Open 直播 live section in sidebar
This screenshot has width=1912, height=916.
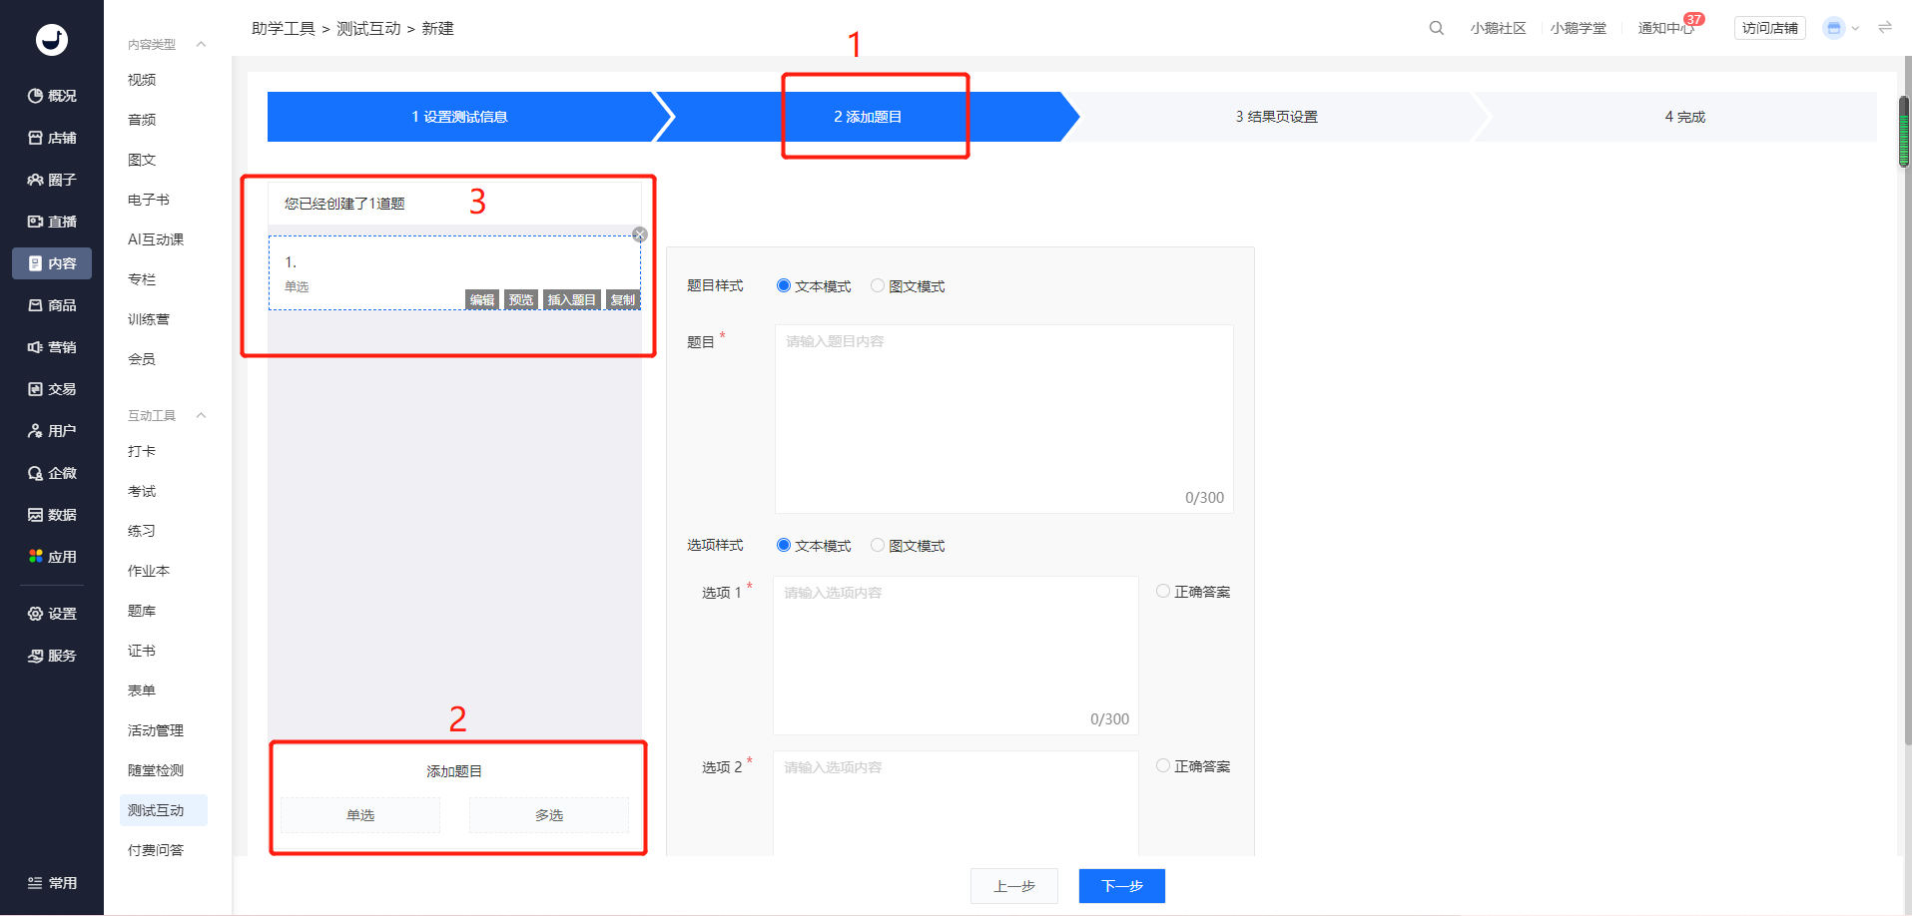coord(52,222)
